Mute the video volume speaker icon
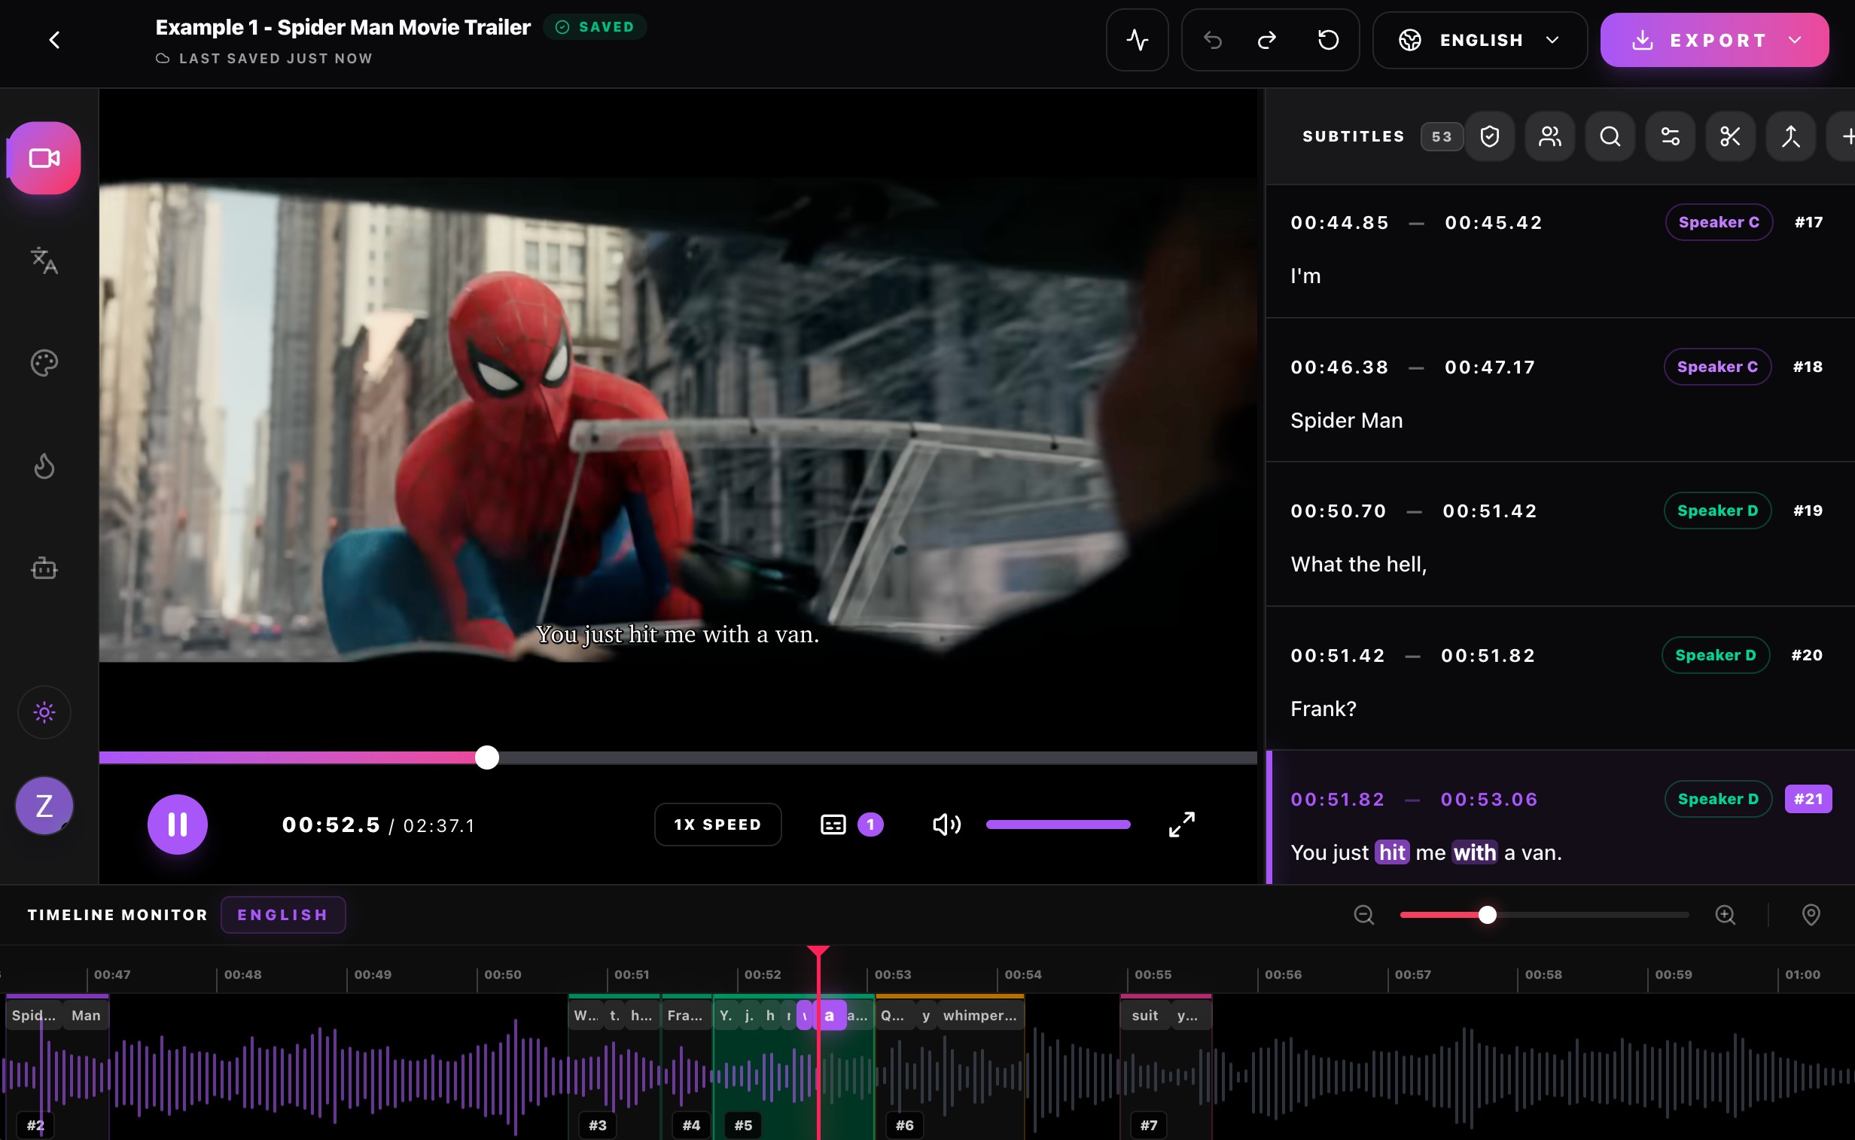The width and height of the screenshot is (1855, 1140). click(x=946, y=824)
